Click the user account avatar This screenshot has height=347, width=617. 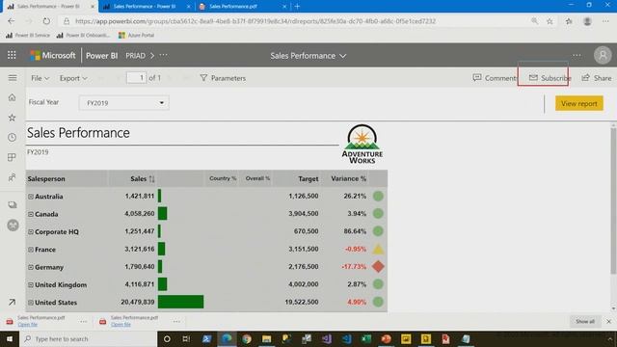pos(603,56)
